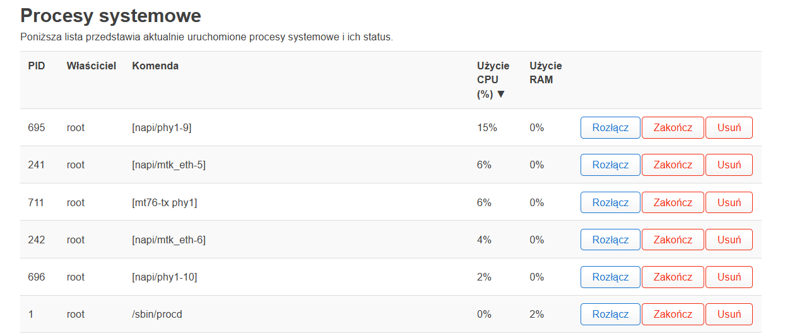Screen dimensions: 785x336
Task: Usuń the /sbin/procd process
Action: [729, 314]
